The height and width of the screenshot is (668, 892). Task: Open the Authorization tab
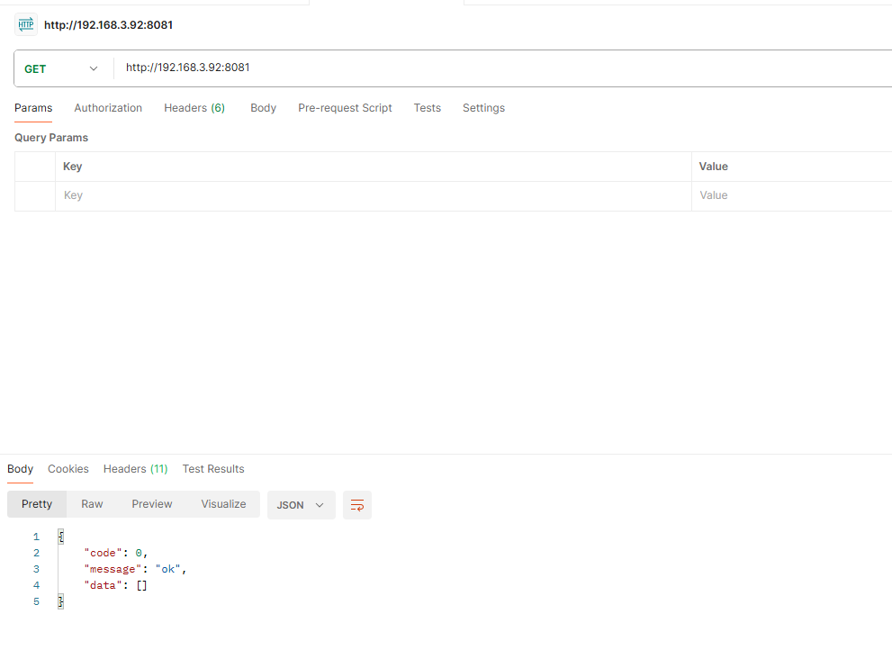(108, 108)
